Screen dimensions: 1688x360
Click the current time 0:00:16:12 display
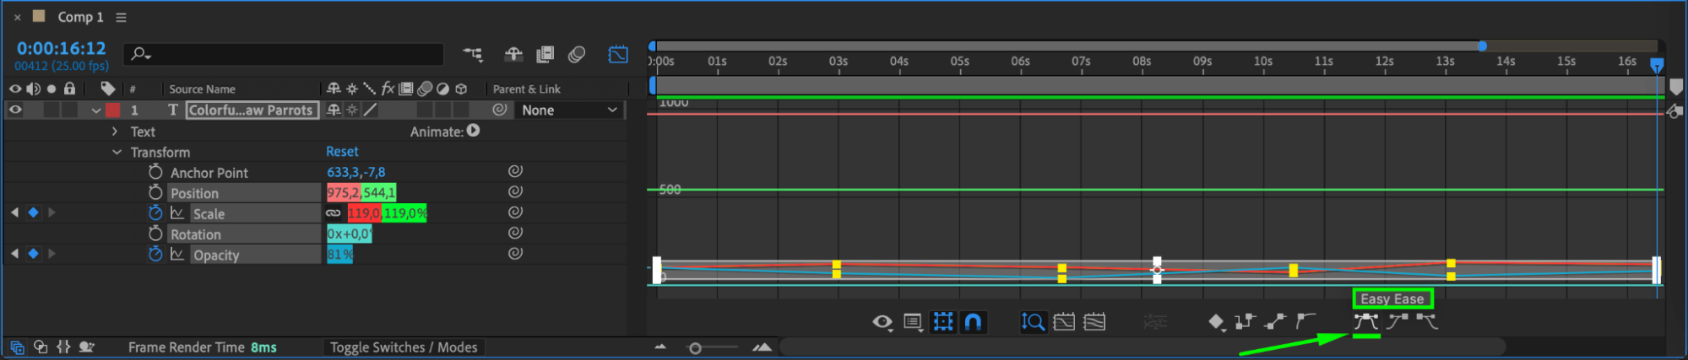tap(62, 49)
